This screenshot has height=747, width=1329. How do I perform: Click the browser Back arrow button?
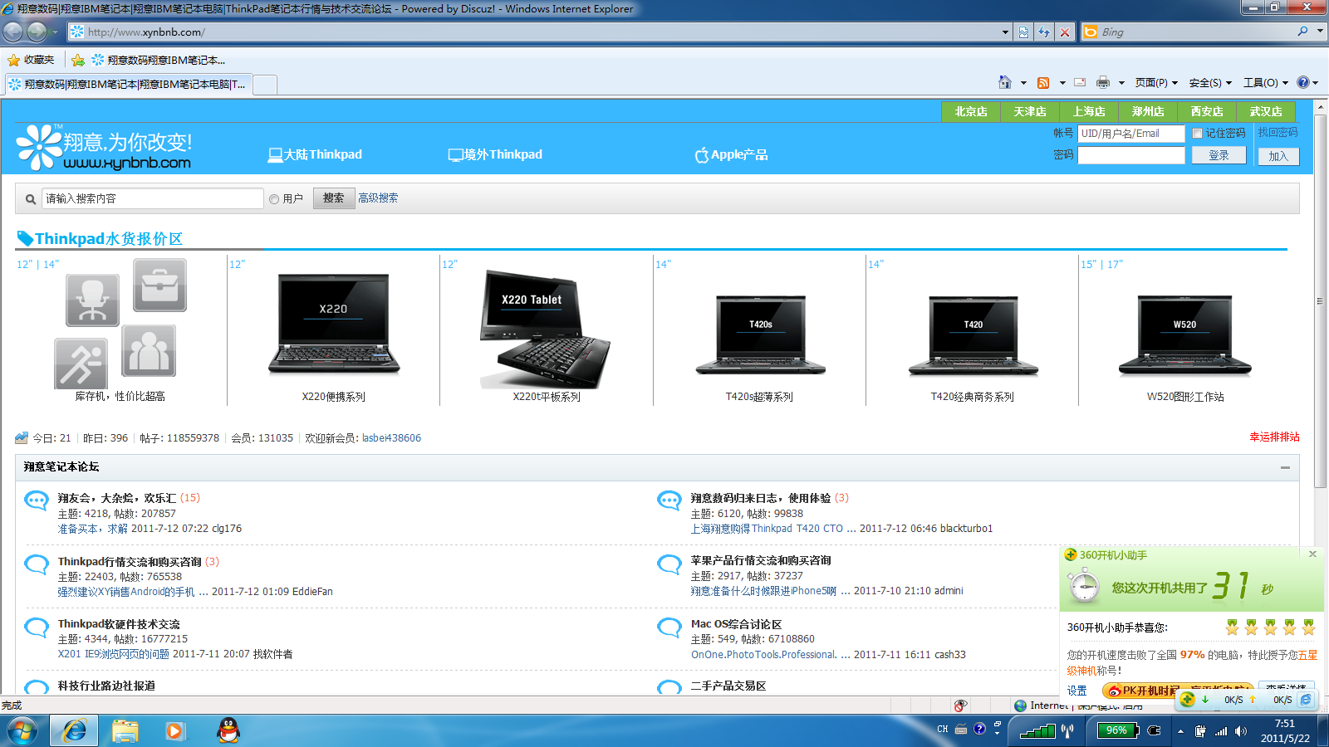click(13, 32)
